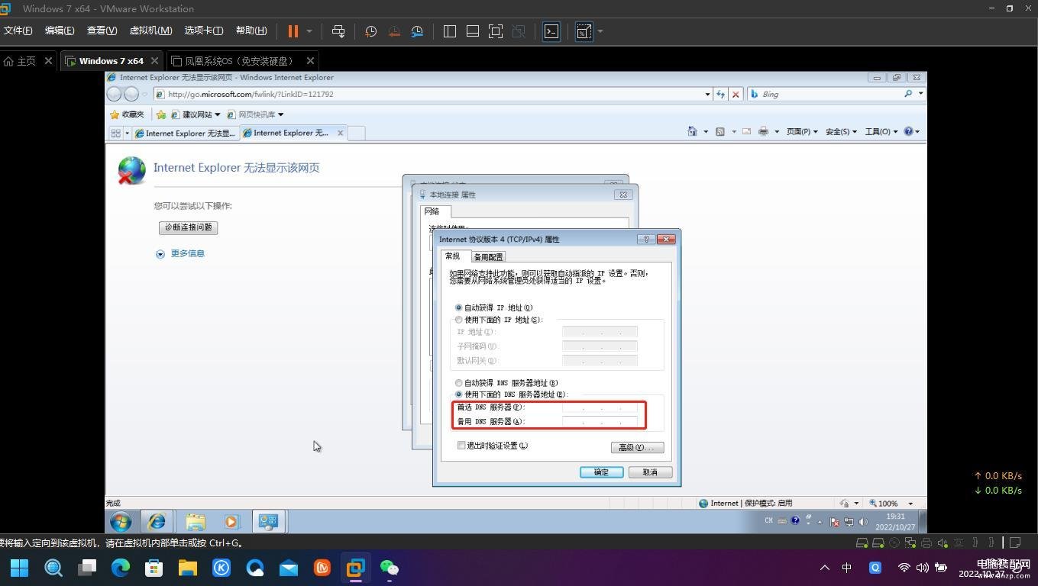Click the Bing search magnifier icon
Screen dimensions: 1038x586
coord(908,94)
